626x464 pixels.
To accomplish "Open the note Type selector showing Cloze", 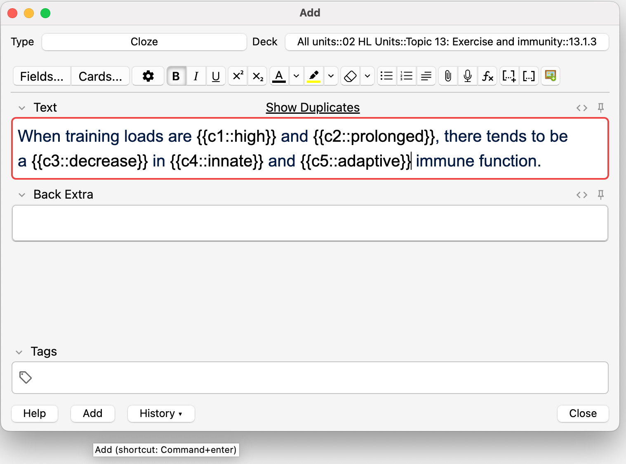I will 144,42.
